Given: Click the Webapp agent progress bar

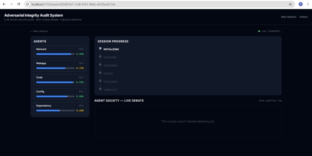Looking at the screenshot, I should 55,68.
